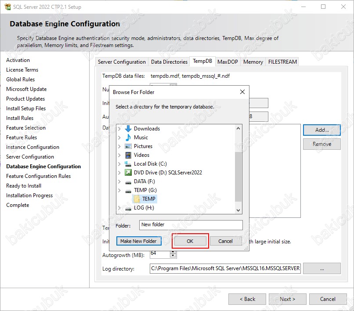This screenshot has height=311, width=354.
Task: Click the Microsoft Update step
Action: pos(26,89)
